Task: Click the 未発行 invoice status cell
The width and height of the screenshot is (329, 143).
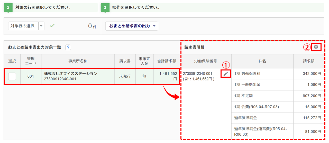Action: click(125, 76)
